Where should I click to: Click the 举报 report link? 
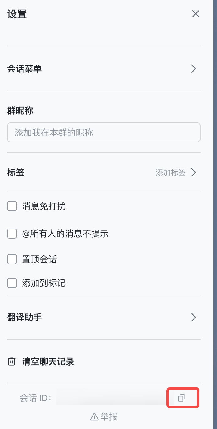109,417
